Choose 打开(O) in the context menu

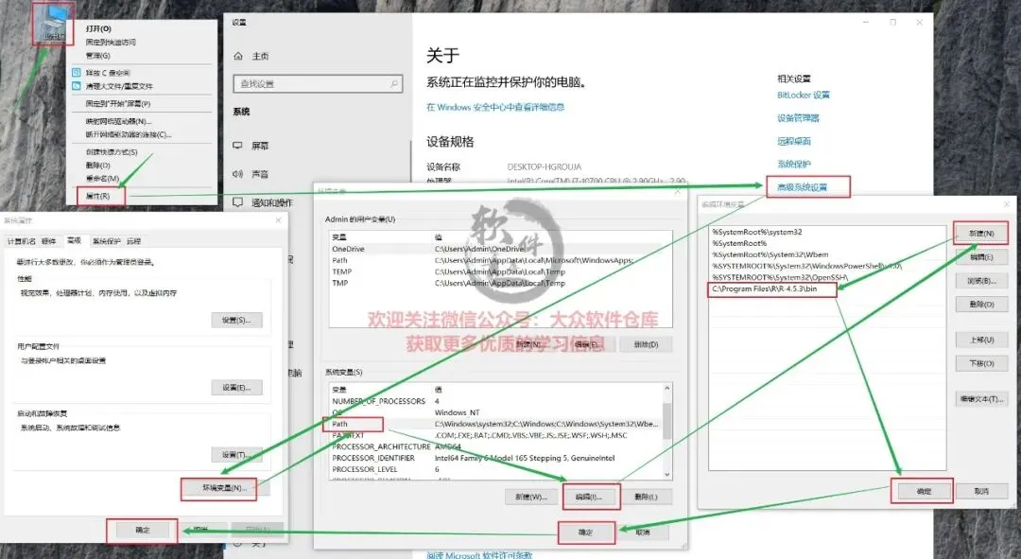[x=98, y=28]
